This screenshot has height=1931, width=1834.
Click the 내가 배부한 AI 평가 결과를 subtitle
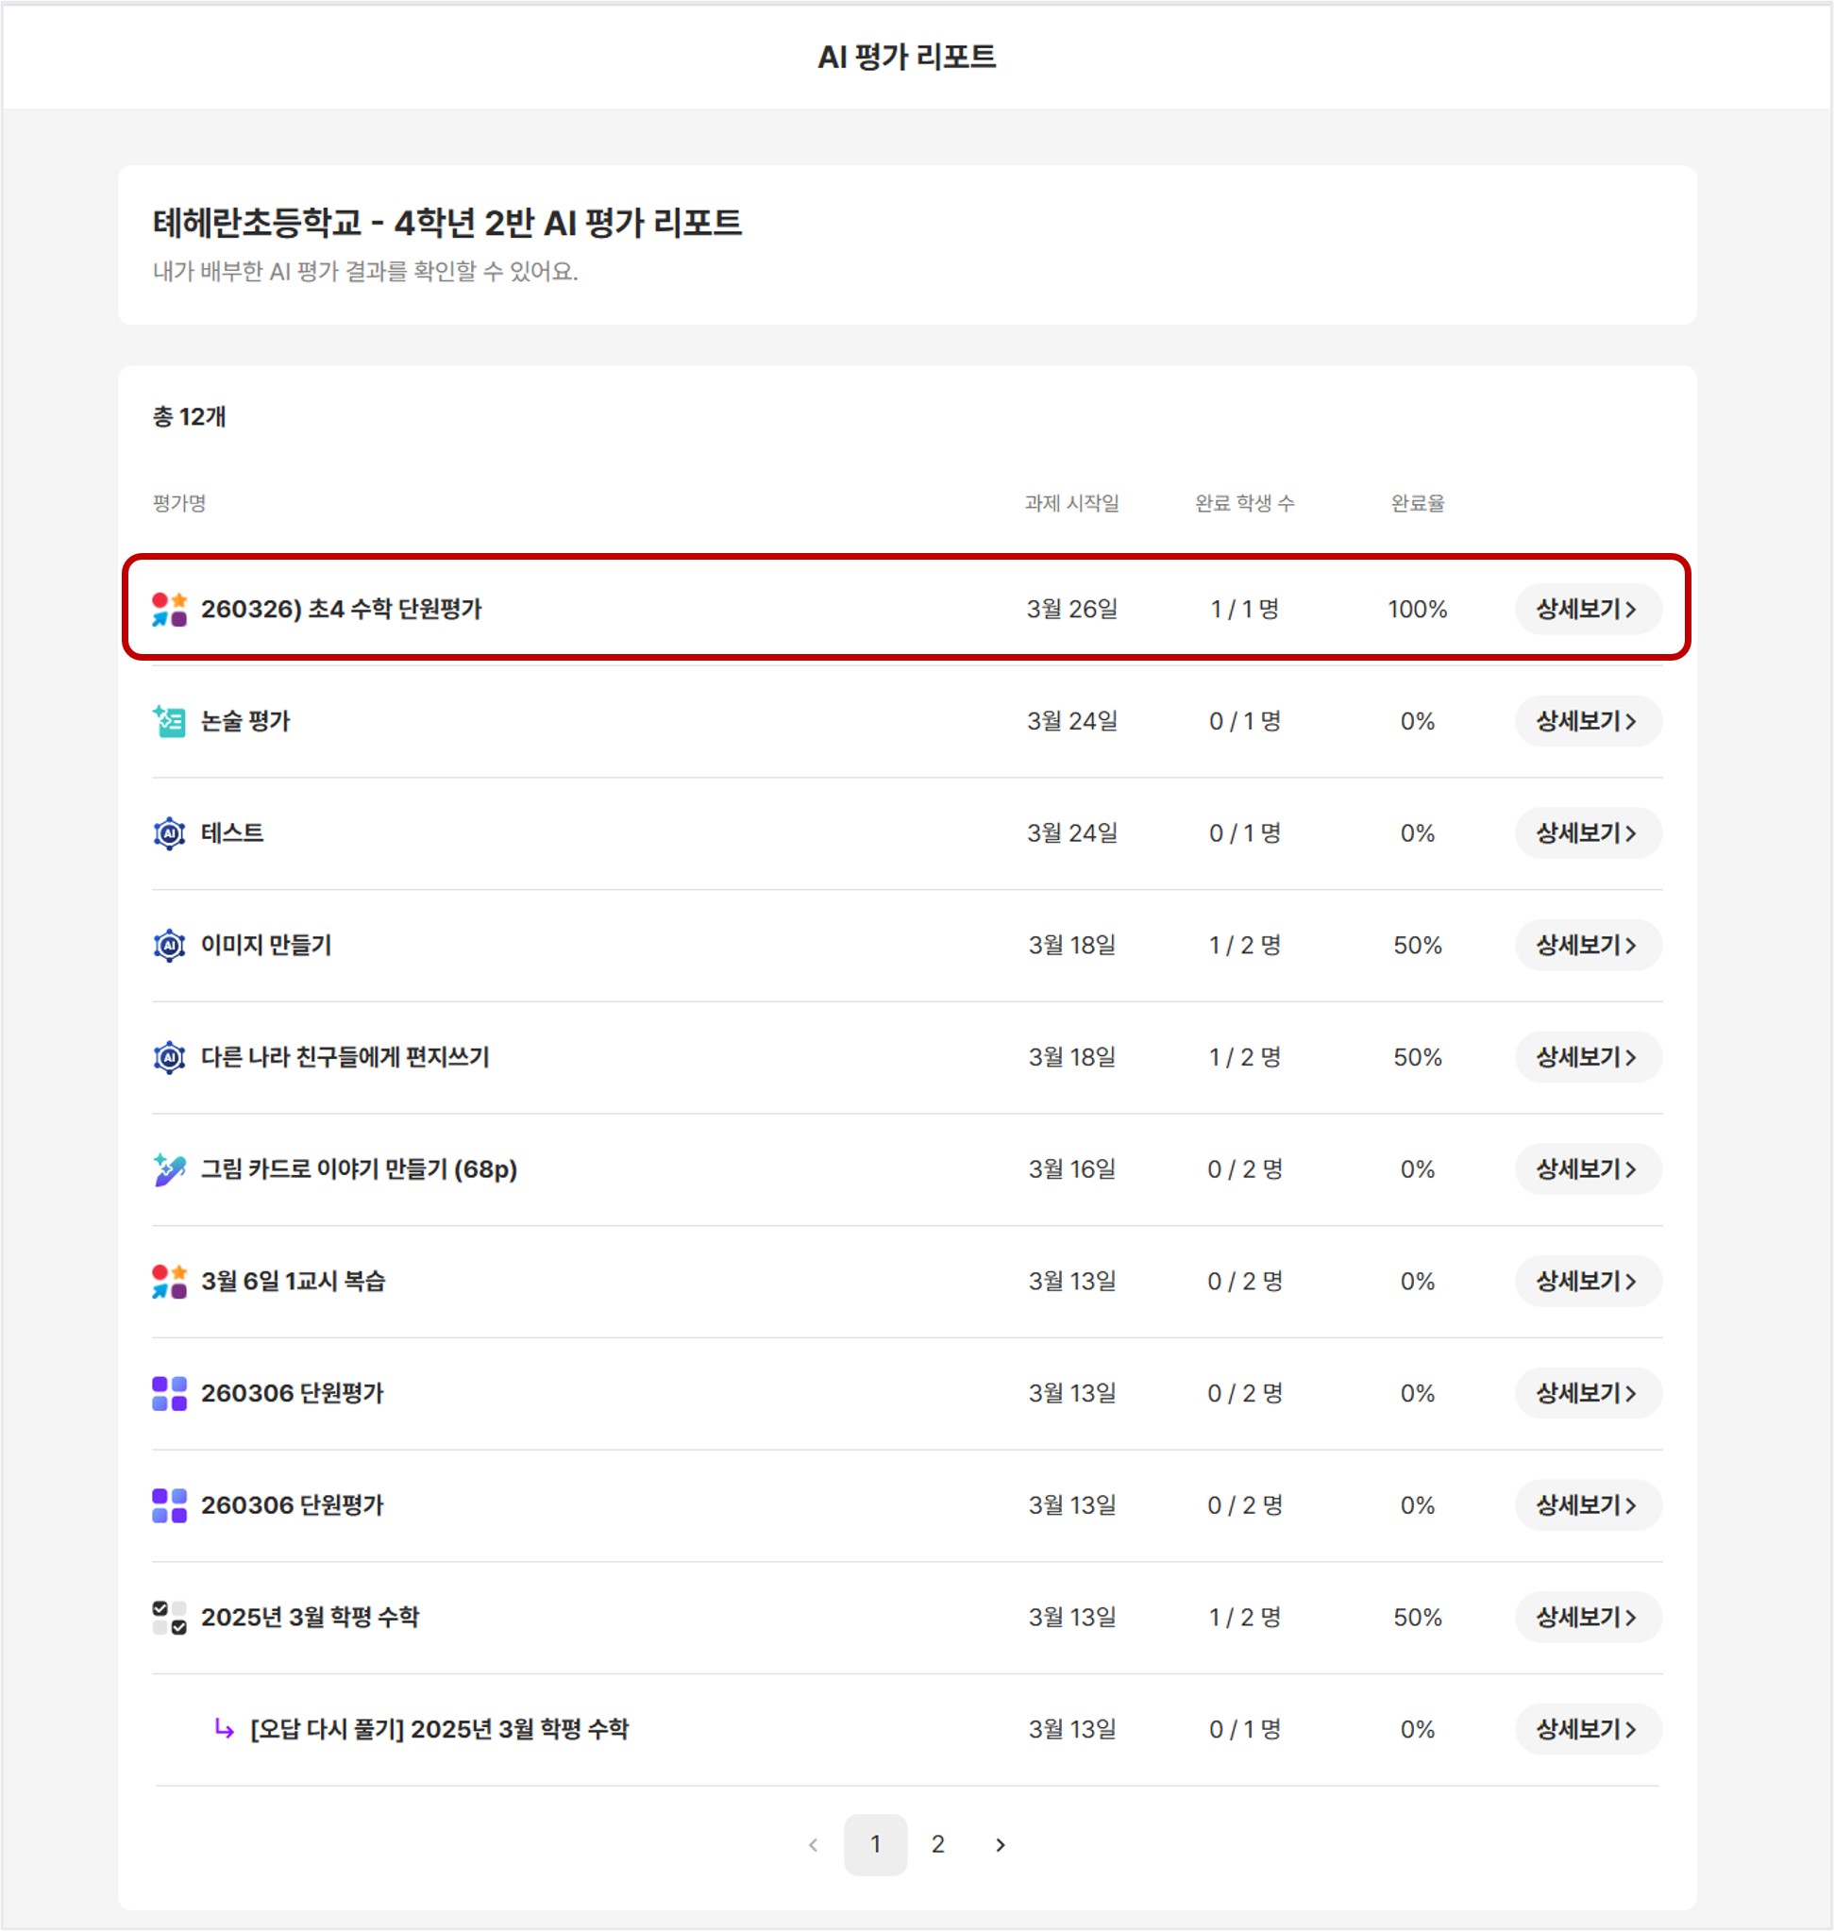pyautogui.click(x=365, y=272)
